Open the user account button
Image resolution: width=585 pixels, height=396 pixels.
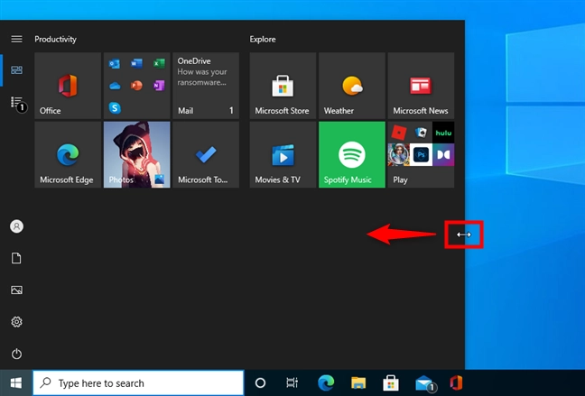16,226
